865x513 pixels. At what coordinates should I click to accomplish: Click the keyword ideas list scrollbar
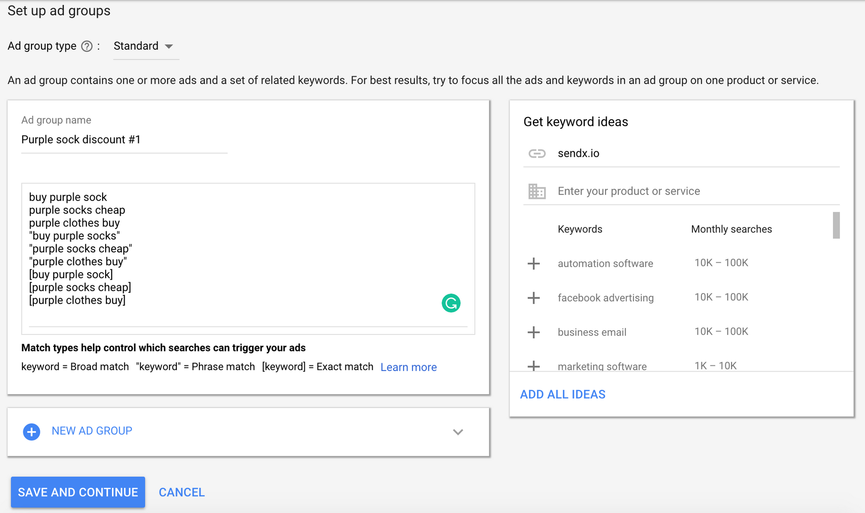(836, 225)
